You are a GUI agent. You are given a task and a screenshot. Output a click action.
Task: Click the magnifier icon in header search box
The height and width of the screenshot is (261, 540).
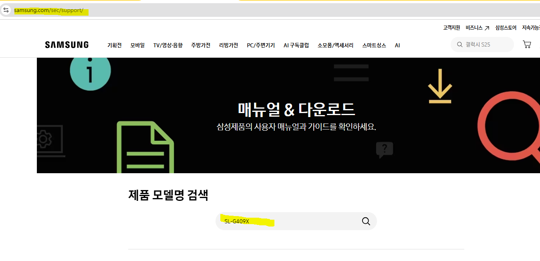coord(459,45)
